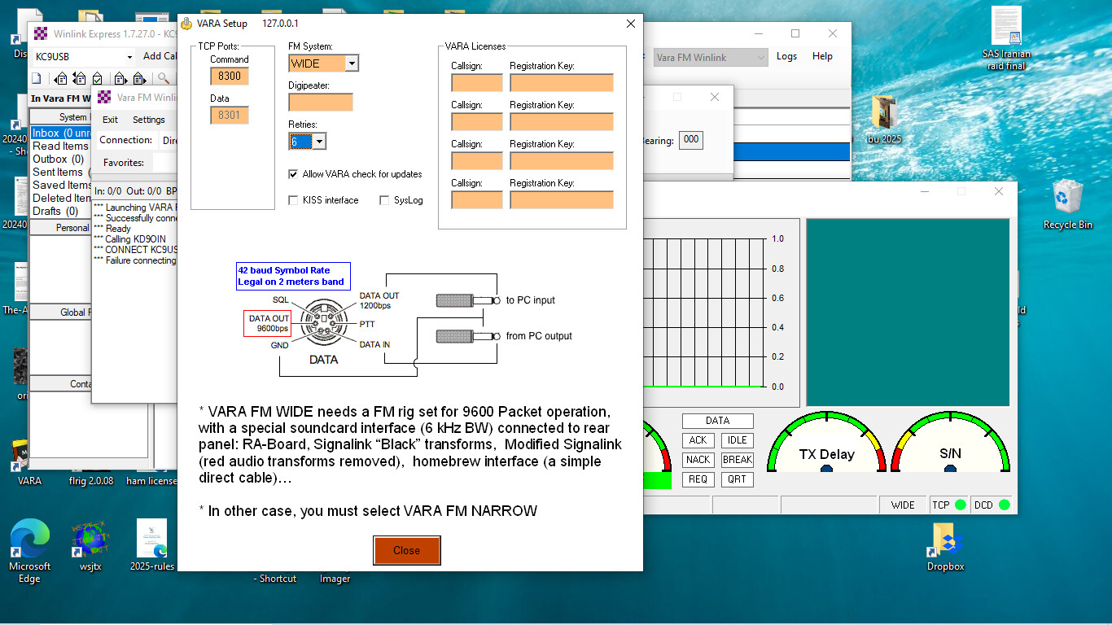Click the Help menu item
This screenshot has height=625, width=1112.
(x=822, y=56)
